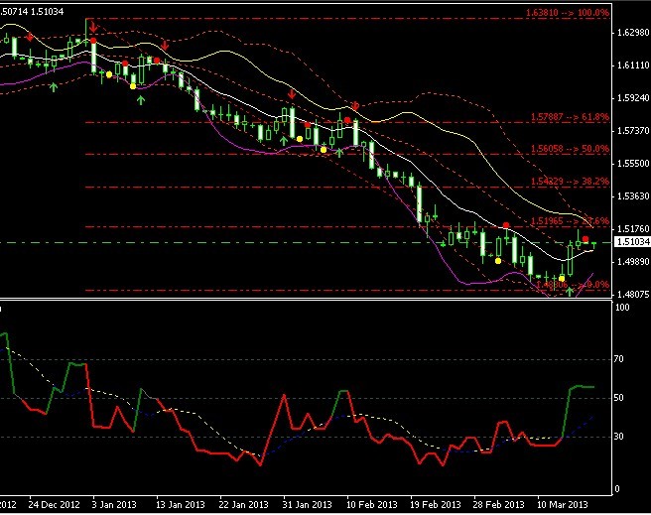Screen dimensions: 651x515
Task: Select the 0.0% Fibonacci label near 1.48306
Action: pos(573,285)
